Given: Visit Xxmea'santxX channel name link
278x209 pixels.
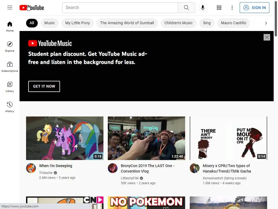Looking at the screenshot, I should point(225,178).
